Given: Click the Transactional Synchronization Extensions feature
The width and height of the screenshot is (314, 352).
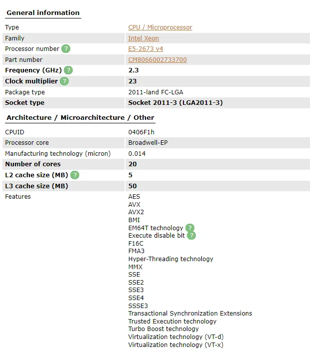Looking at the screenshot, I should 190,314.
